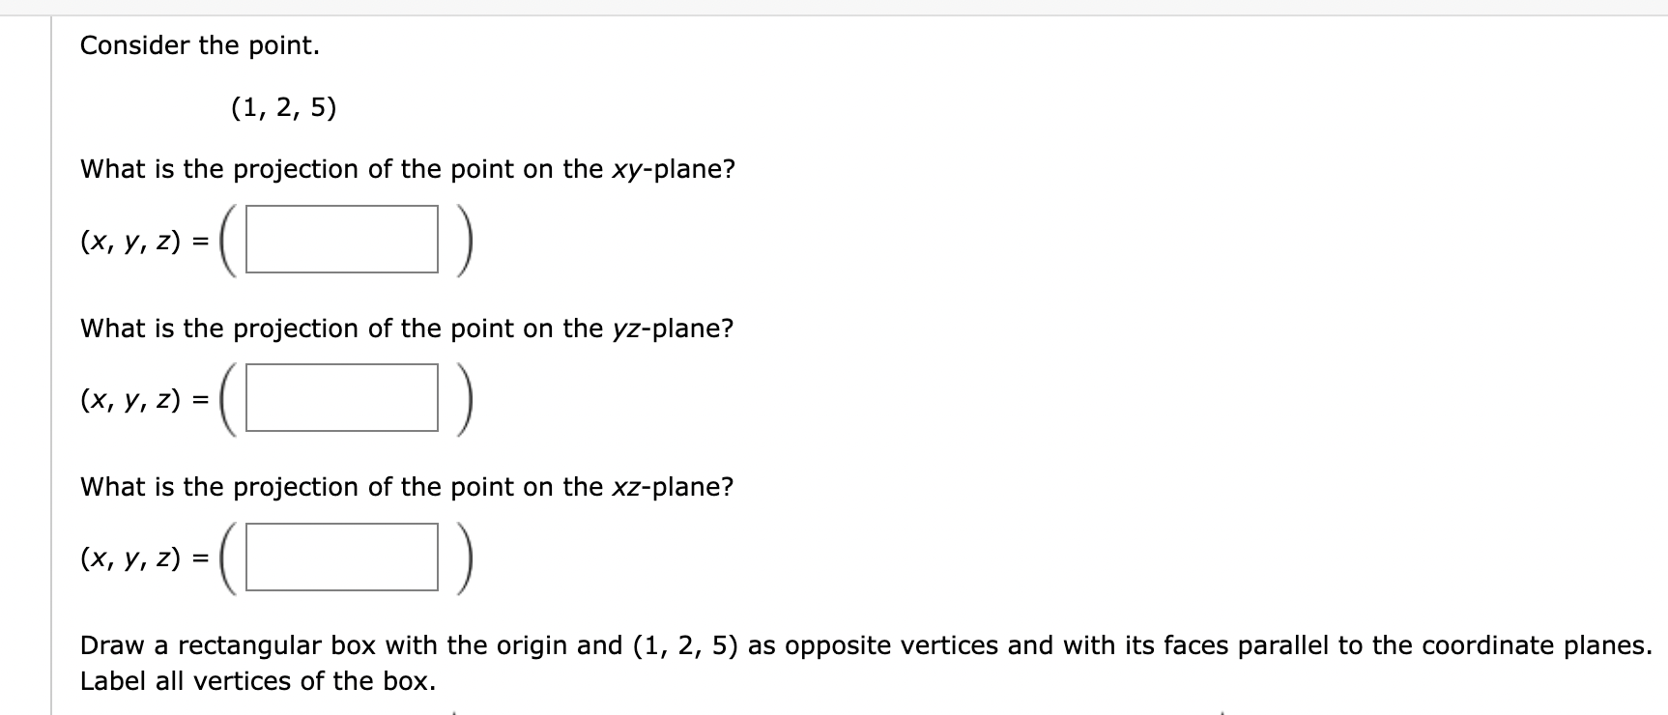Click the yz-plane projection answer box
1668x715 pixels.
pyautogui.click(x=341, y=398)
